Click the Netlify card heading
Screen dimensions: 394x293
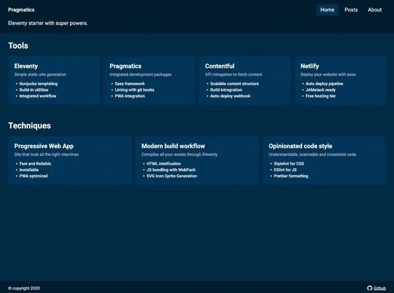click(310, 66)
